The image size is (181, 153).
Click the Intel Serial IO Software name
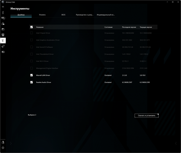point(44,47)
